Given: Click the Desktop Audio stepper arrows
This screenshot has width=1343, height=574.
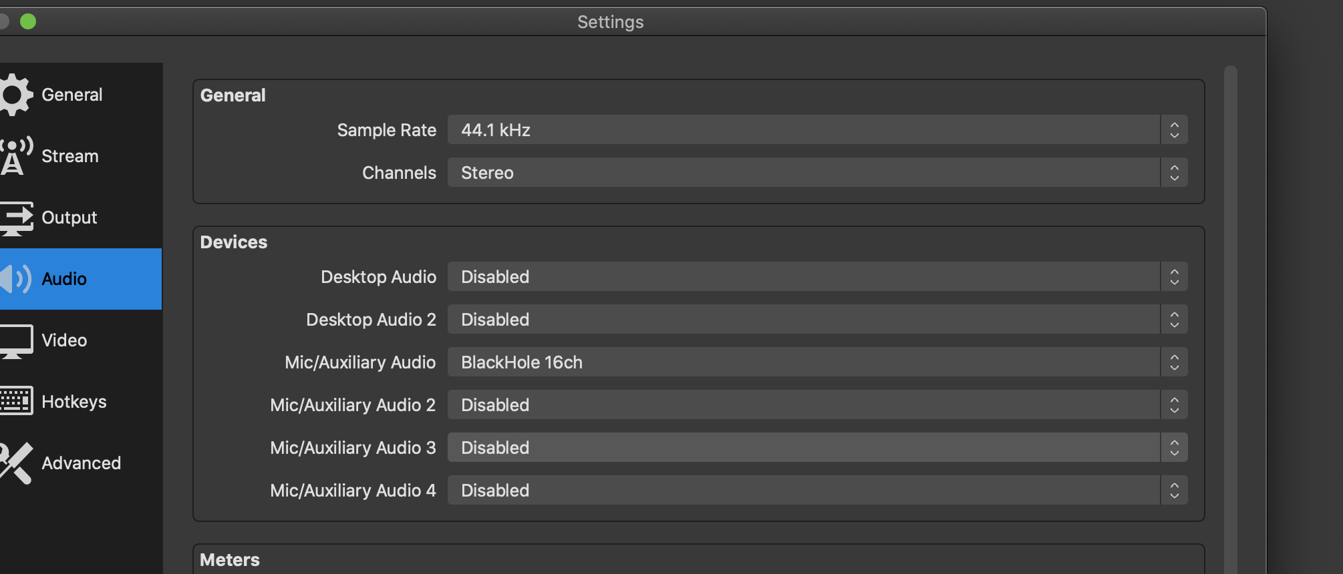Looking at the screenshot, I should coord(1174,277).
